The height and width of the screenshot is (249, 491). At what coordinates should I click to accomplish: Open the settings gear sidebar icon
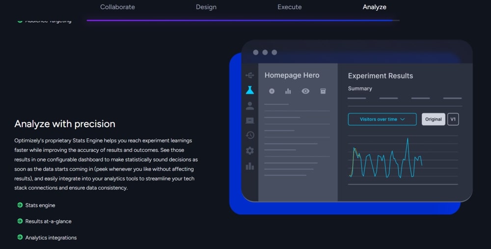click(x=249, y=151)
